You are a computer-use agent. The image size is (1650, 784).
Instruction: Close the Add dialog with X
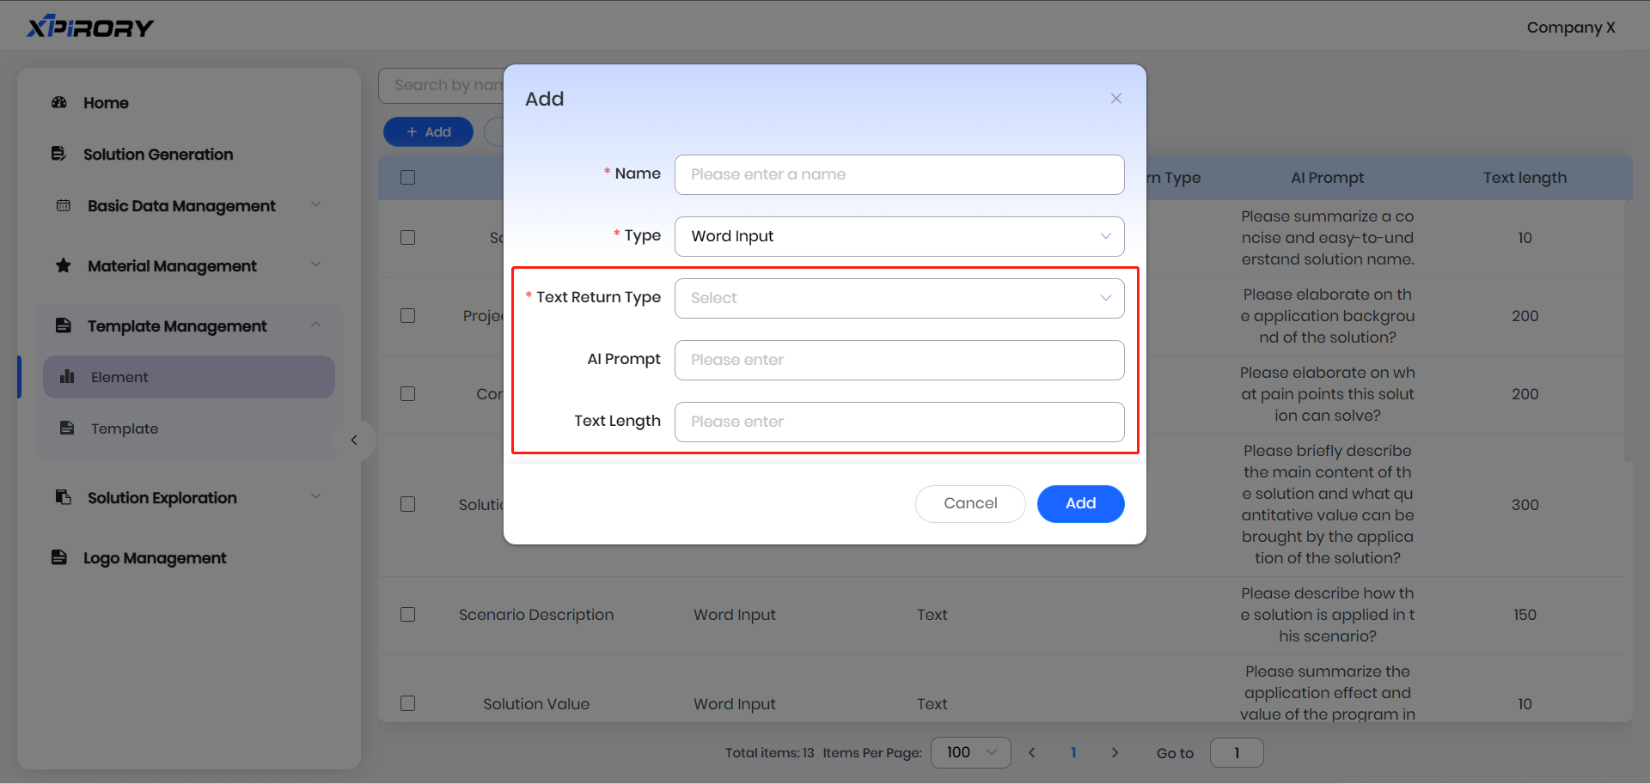coord(1115,99)
